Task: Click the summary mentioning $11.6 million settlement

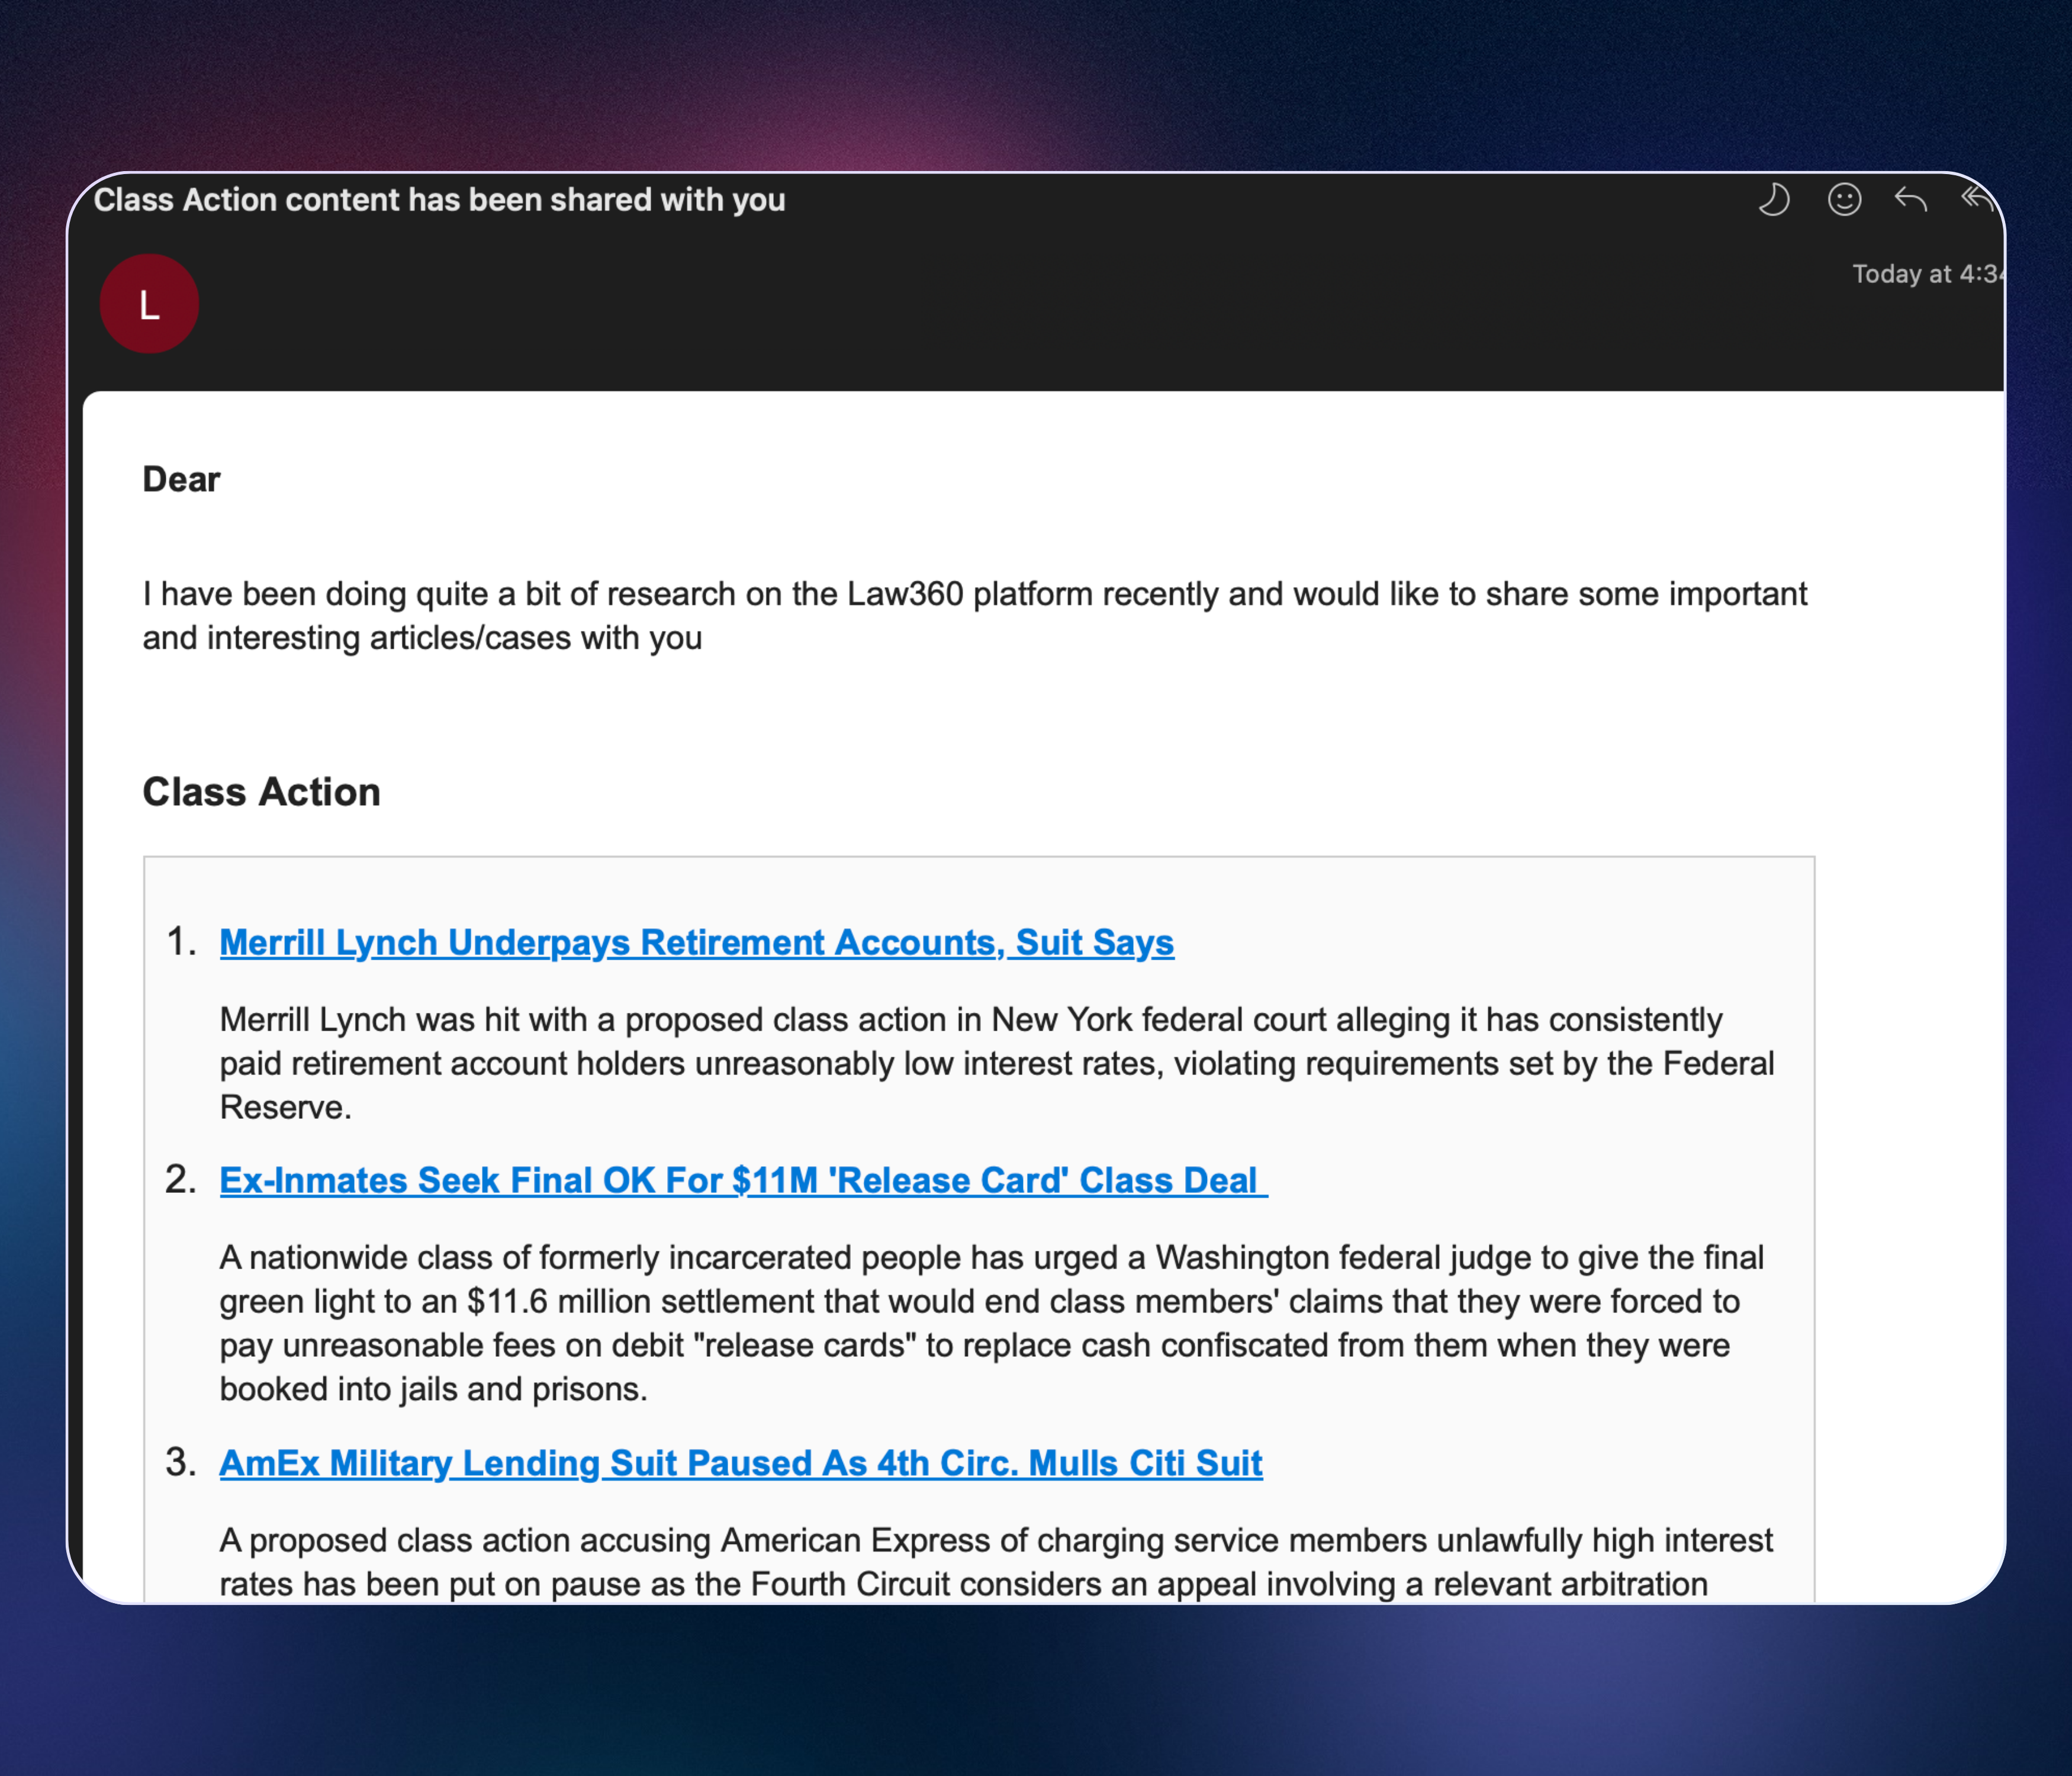Action: coord(992,1323)
